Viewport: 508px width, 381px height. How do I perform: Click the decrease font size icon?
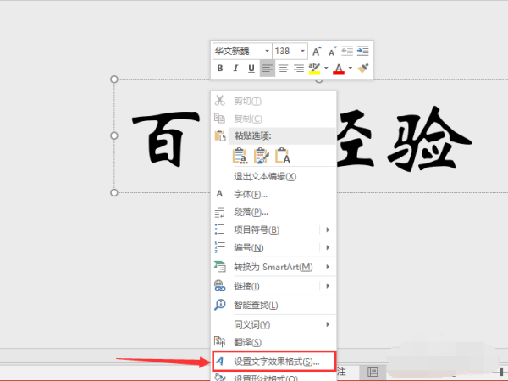pos(333,51)
